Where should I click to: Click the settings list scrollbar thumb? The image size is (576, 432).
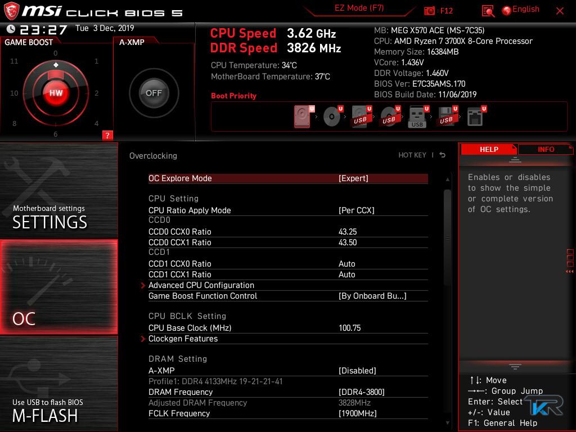pyautogui.click(x=447, y=237)
